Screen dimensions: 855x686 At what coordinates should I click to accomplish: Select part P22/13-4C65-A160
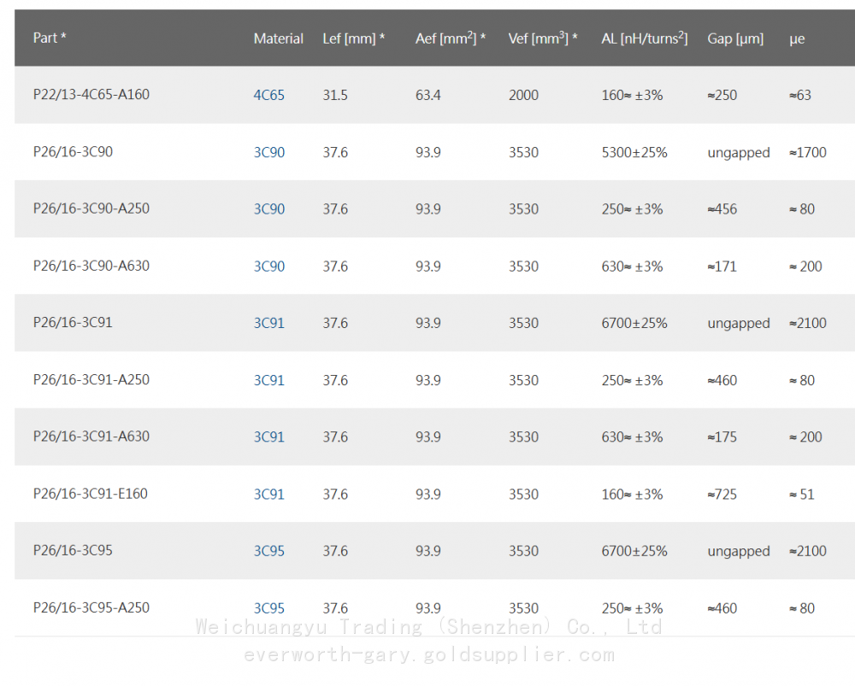(91, 95)
